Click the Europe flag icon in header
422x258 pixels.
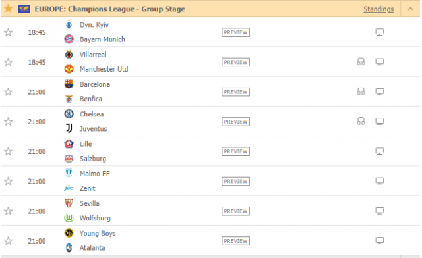click(24, 9)
